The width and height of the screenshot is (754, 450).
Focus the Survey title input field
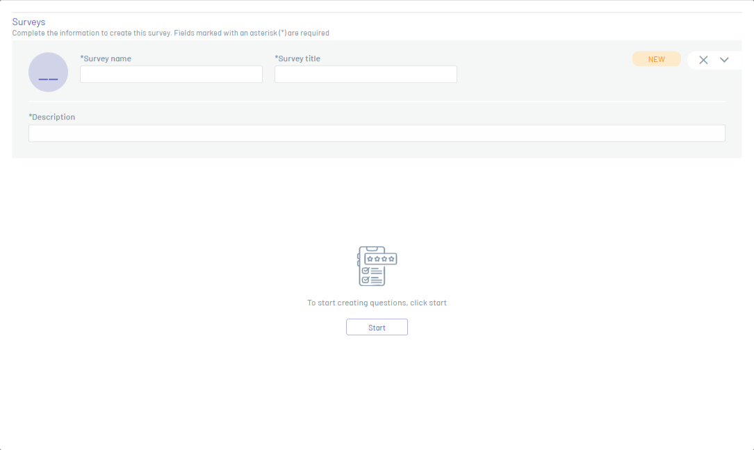coord(366,74)
